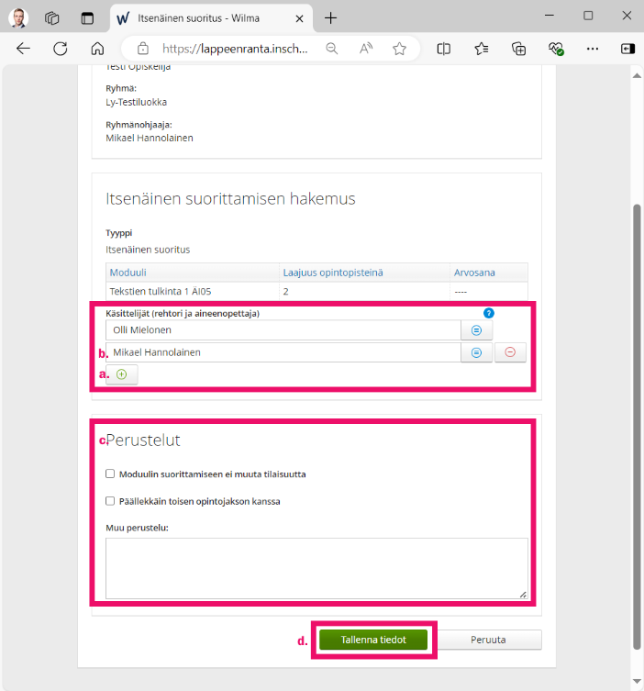Click the scrollbar up arrow
The width and height of the screenshot is (644, 691).
[637, 75]
